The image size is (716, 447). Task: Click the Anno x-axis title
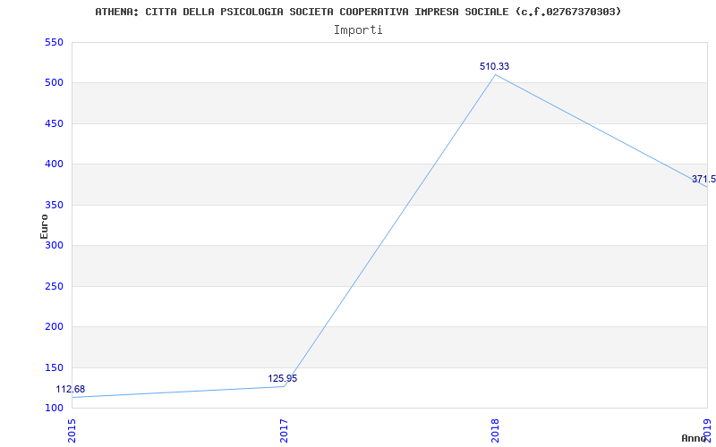[695, 438]
